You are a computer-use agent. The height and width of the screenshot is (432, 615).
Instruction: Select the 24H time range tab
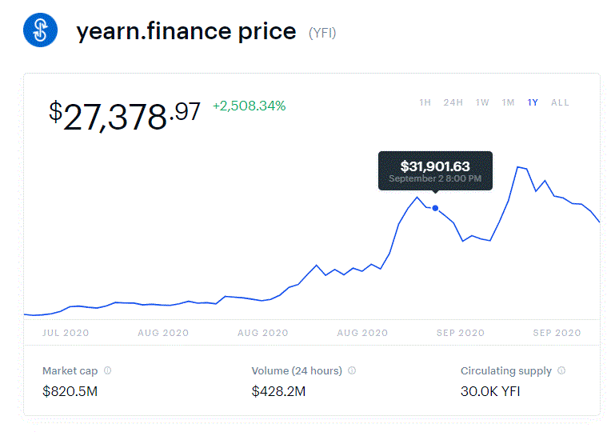pos(453,102)
